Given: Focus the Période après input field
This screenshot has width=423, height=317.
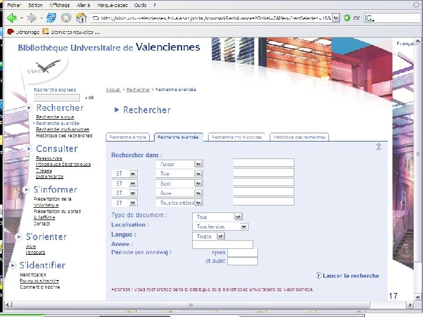Looking at the screenshot, I should pyautogui.click(x=243, y=252).
